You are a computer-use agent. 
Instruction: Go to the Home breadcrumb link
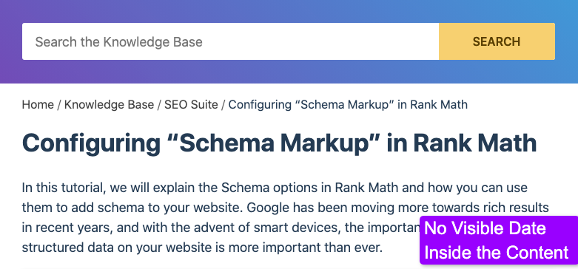[38, 104]
